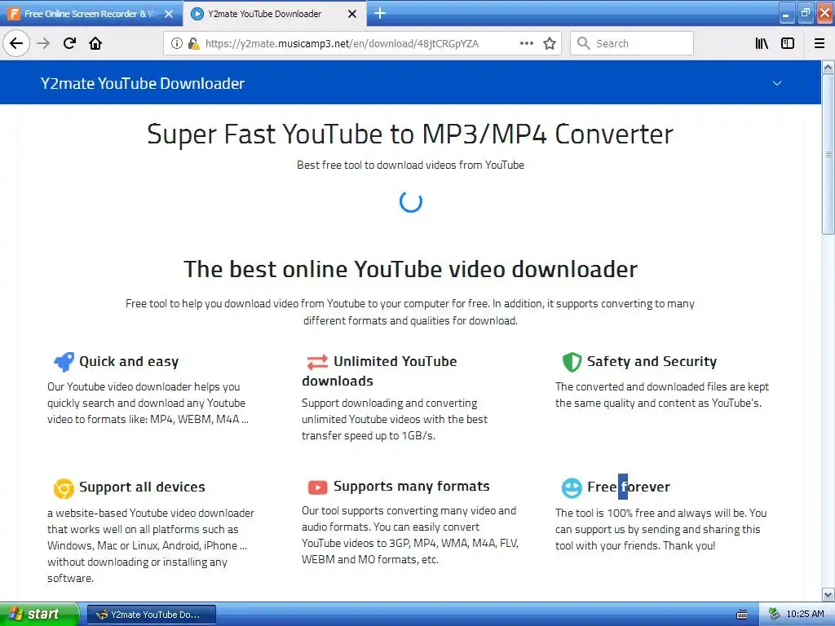Show site information icon in address bar
Viewport: 835px width, 626px height.
(176, 43)
